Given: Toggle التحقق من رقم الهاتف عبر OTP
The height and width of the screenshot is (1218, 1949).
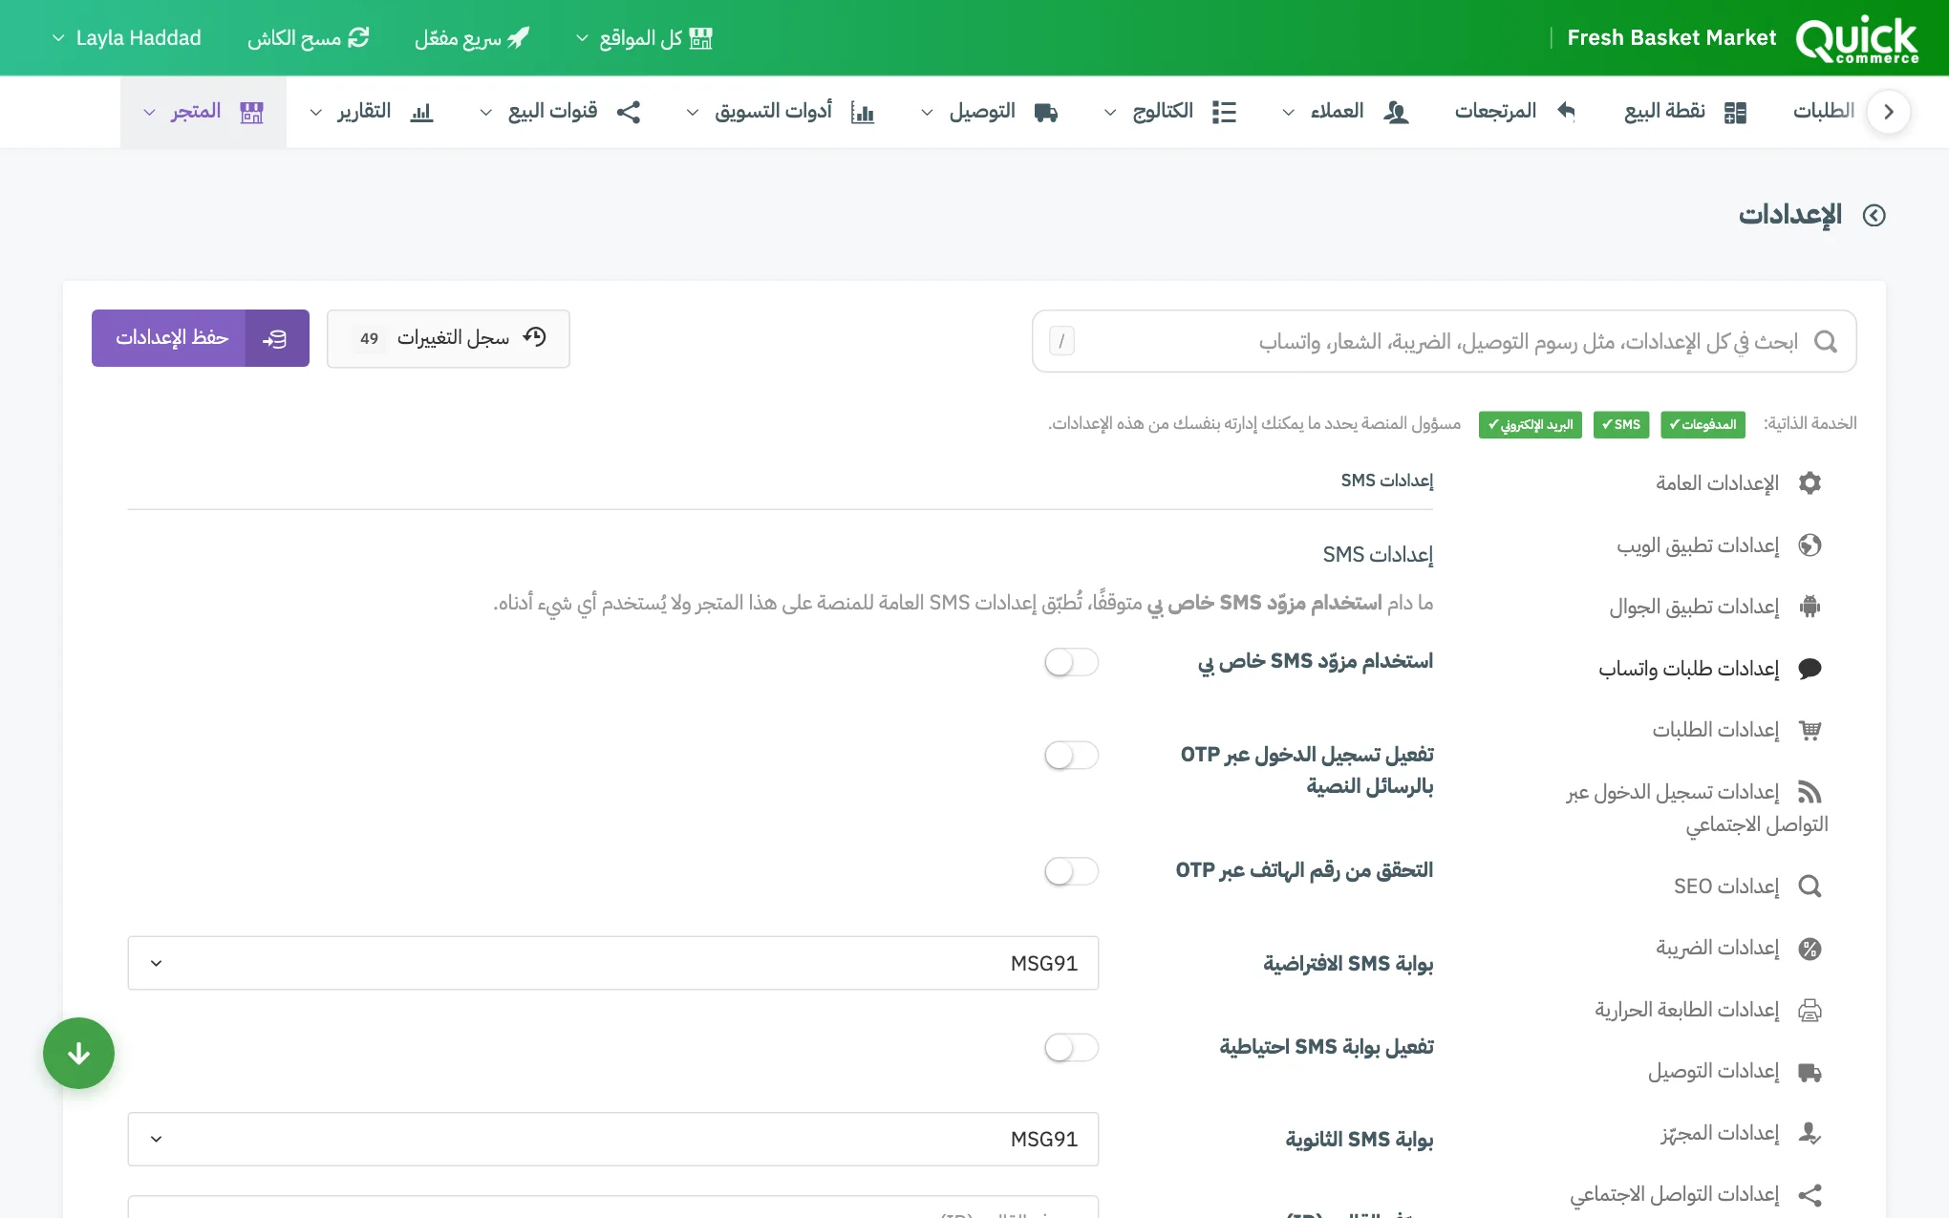Looking at the screenshot, I should (1071, 871).
